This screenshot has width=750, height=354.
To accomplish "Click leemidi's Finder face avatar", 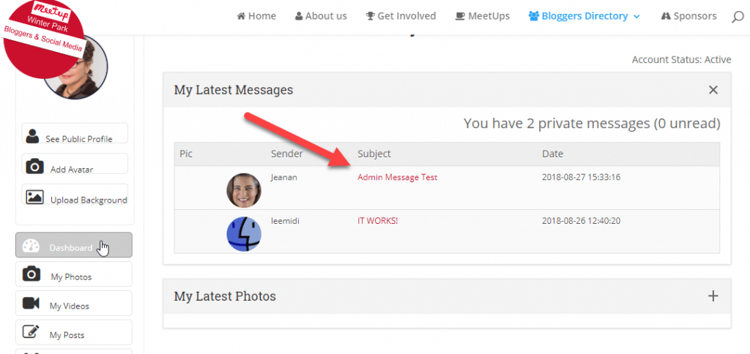I will click(244, 234).
